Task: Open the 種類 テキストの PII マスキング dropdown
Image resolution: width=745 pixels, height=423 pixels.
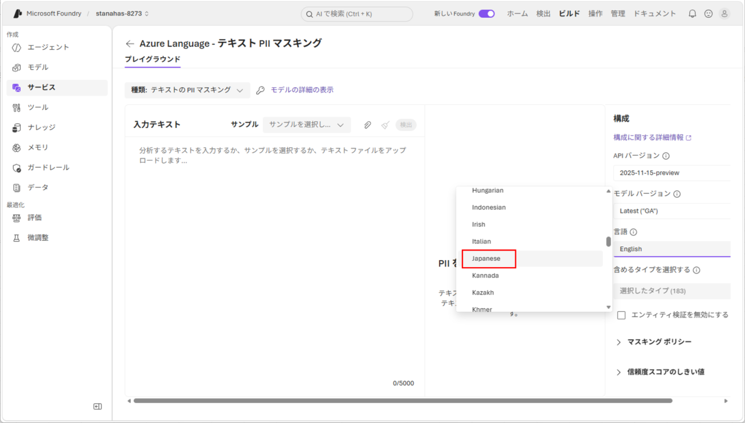Action: point(187,90)
